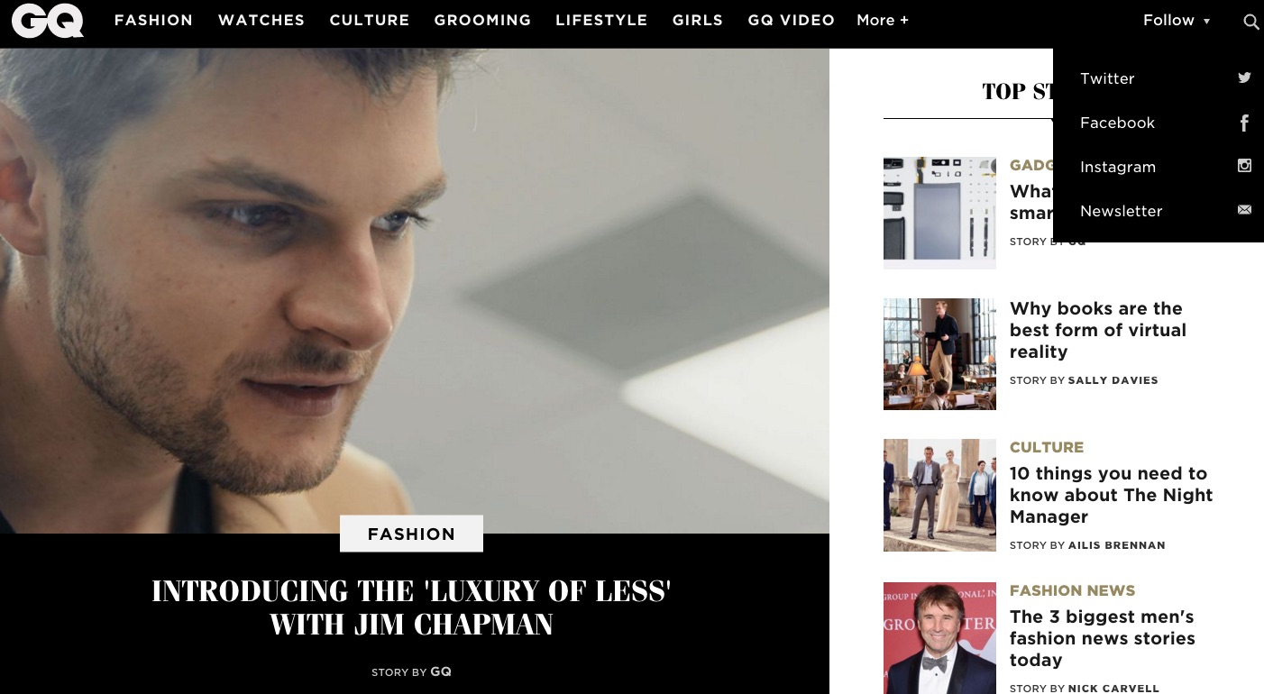Click the FASHION NEWS category link
This screenshot has height=694, width=1264.
1072,590
